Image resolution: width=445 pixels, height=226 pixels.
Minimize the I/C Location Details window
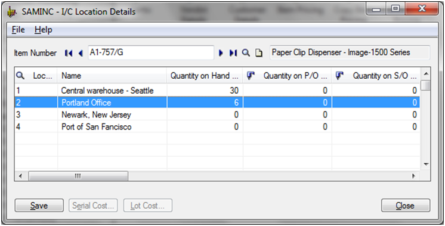pyautogui.click(x=376, y=9)
